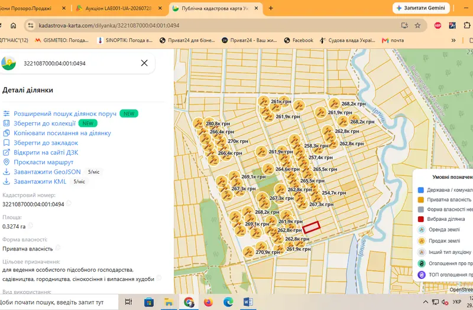
Task: Bookmark this page with star icon
Action: [x=417, y=25]
